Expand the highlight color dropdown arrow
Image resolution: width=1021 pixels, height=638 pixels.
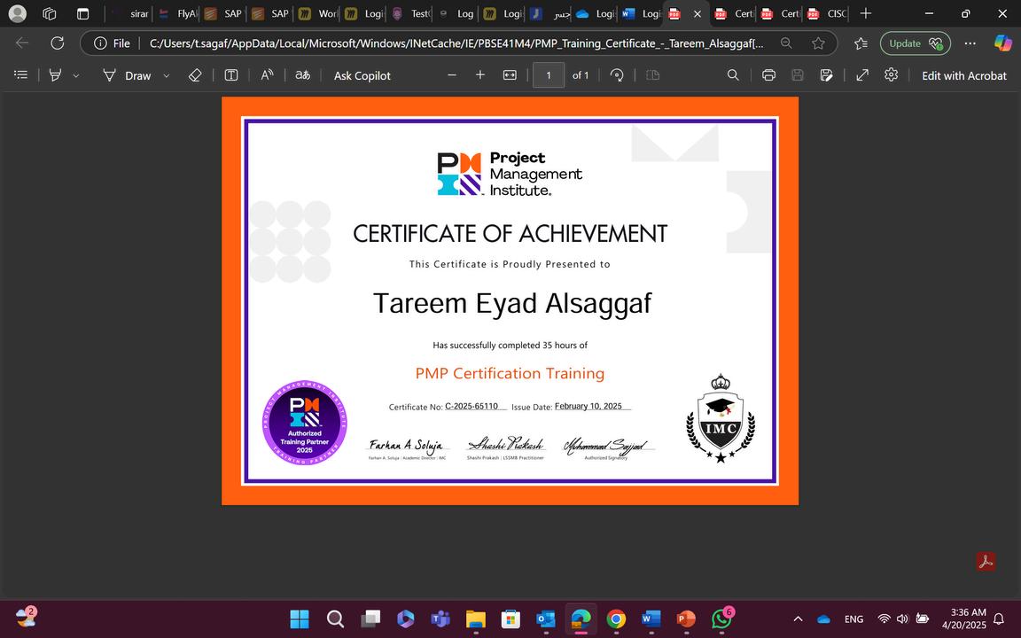pos(76,75)
